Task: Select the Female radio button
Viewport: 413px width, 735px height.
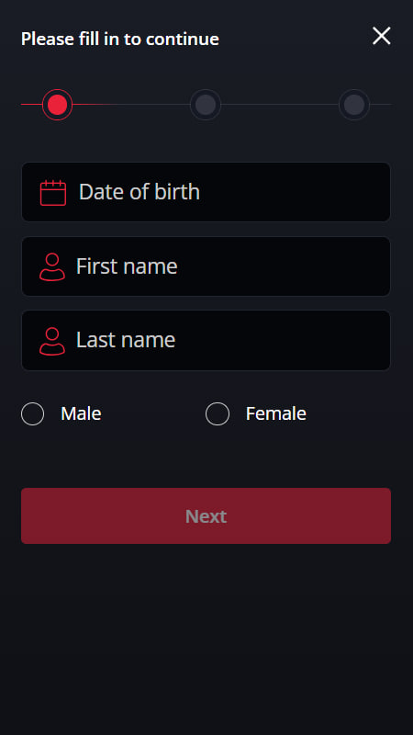Action: pyautogui.click(x=218, y=414)
